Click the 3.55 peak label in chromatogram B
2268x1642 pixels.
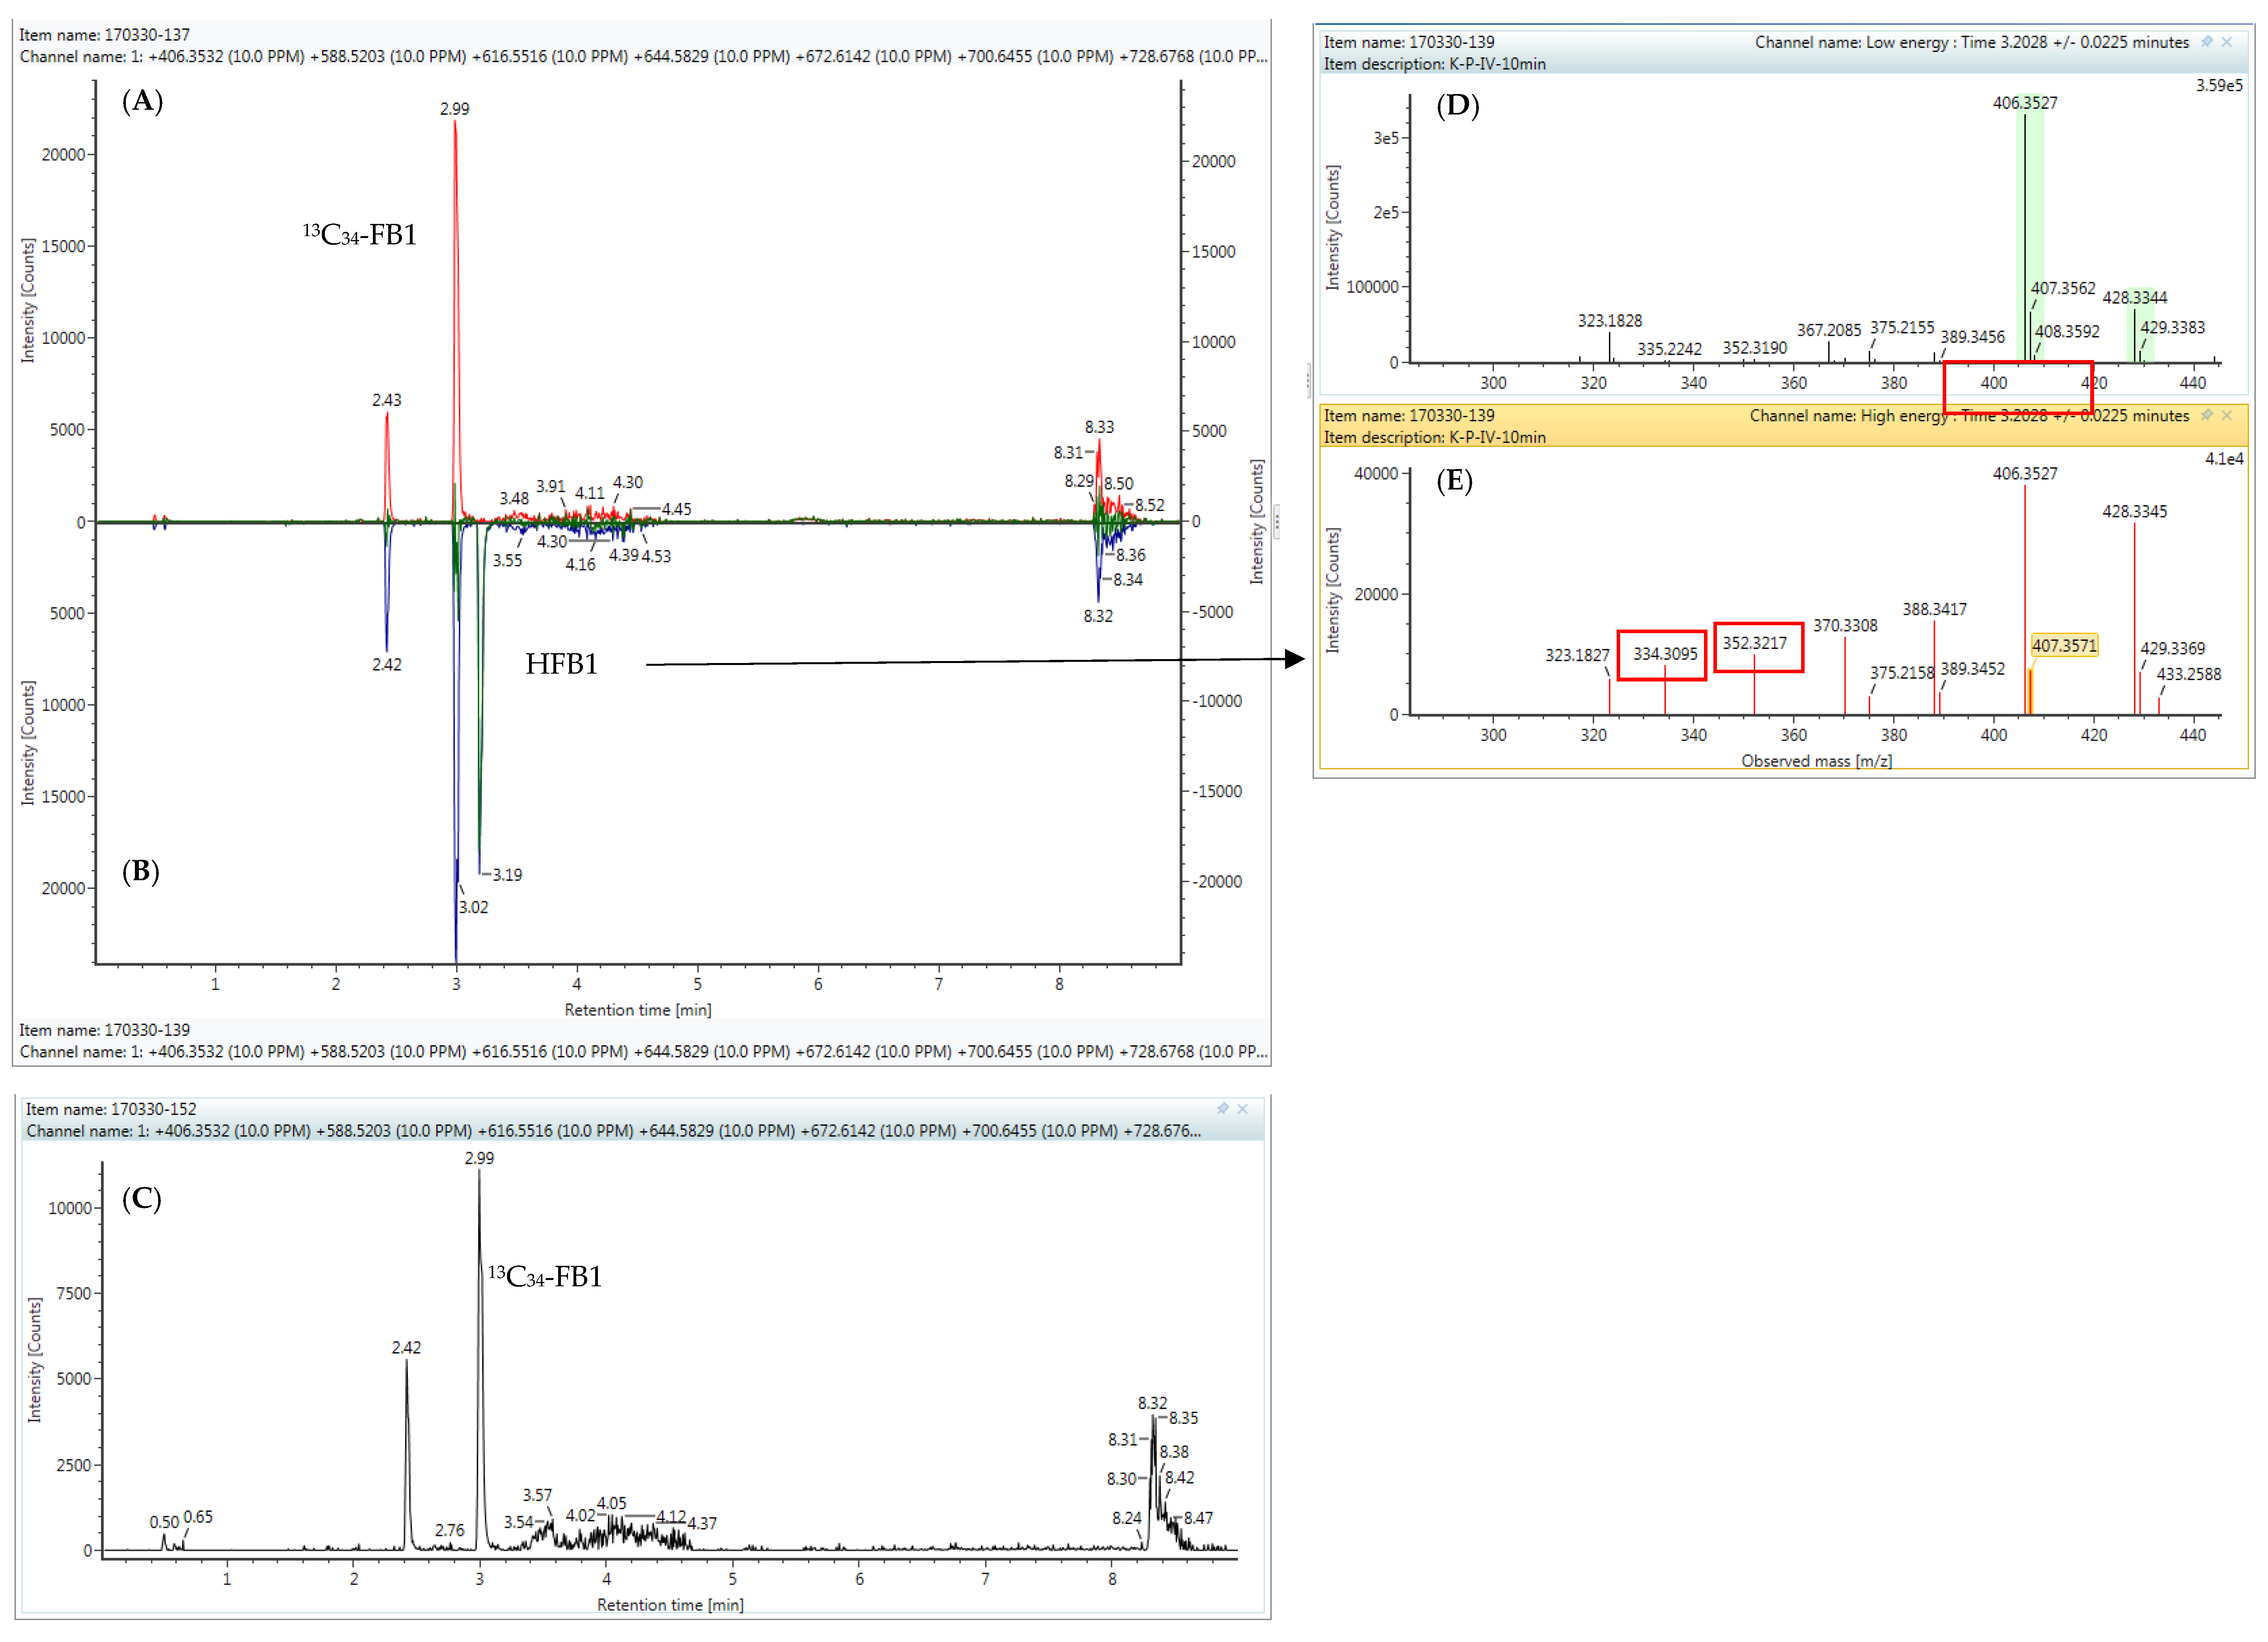pos(507,560)
